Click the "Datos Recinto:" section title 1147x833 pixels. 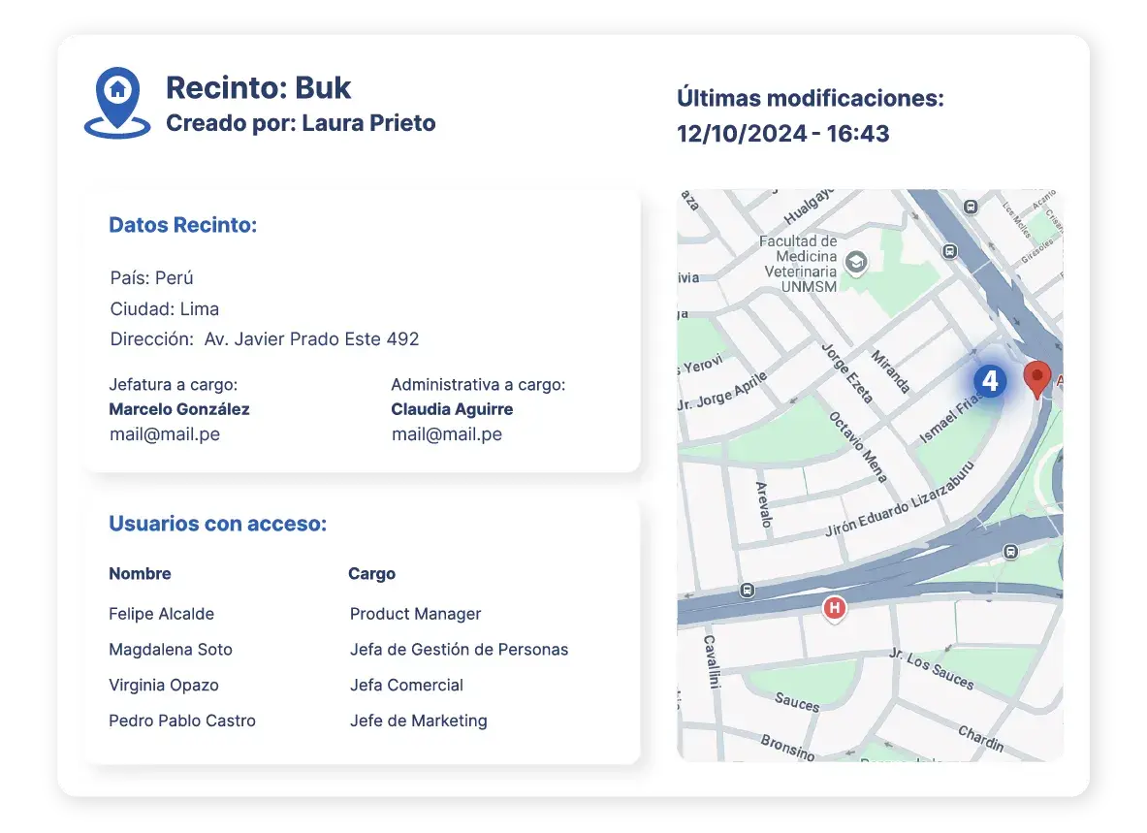183,225
